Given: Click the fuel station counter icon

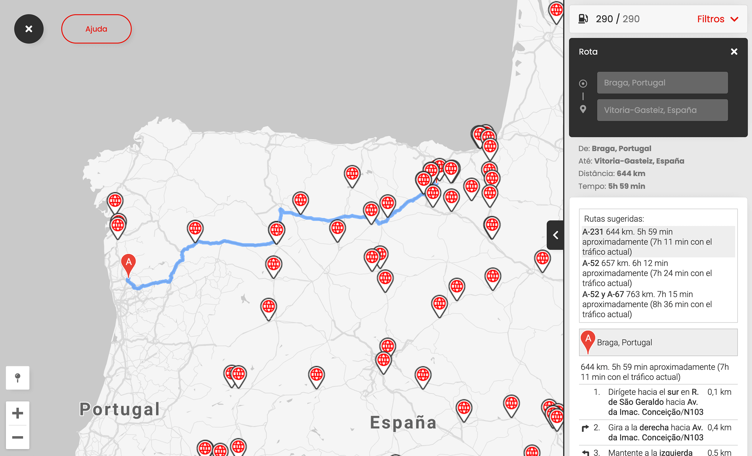Looking at the screenshot, I should click(583, 19).
